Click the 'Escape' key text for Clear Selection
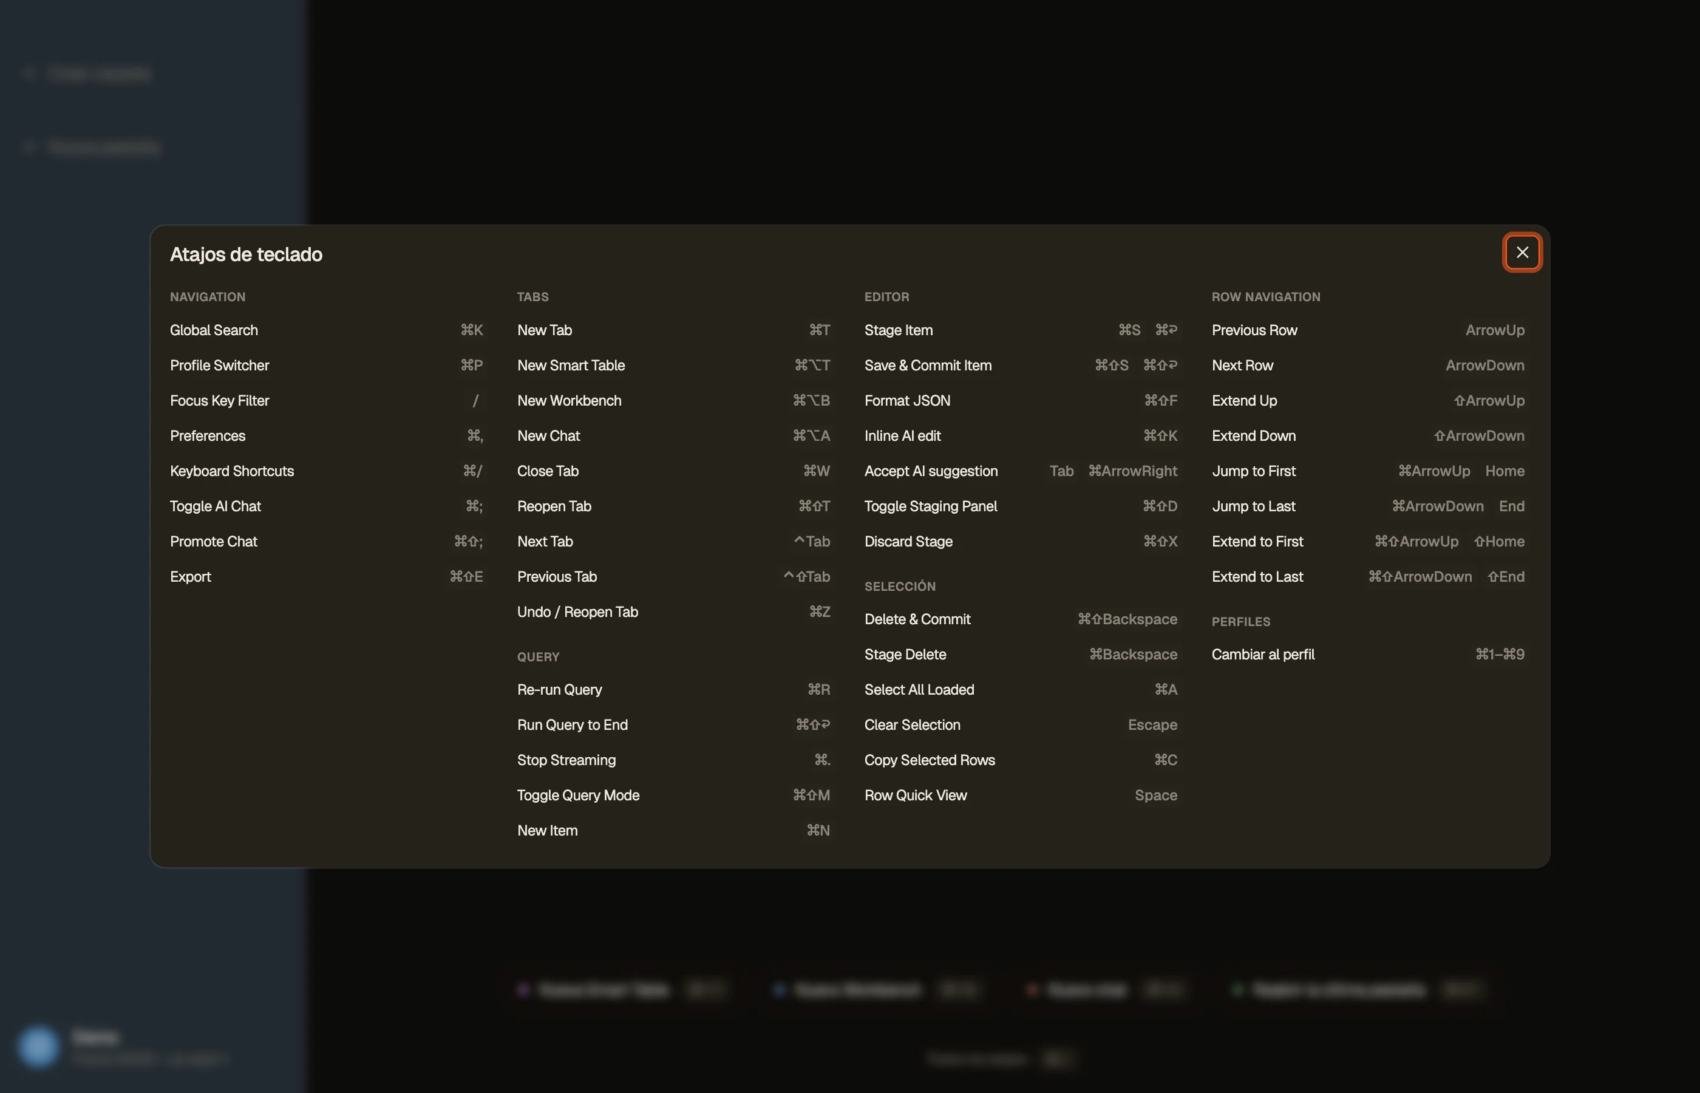 click(1152, 724)
